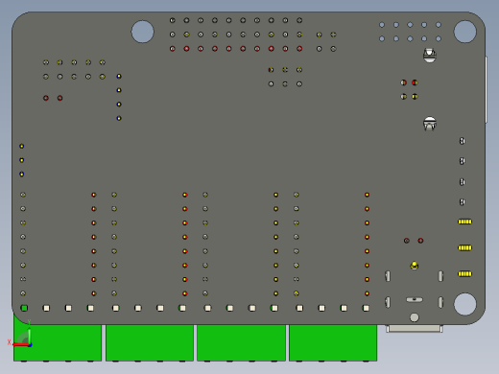Select the single yellow round pad above connector slots

(x=415, y=265)
